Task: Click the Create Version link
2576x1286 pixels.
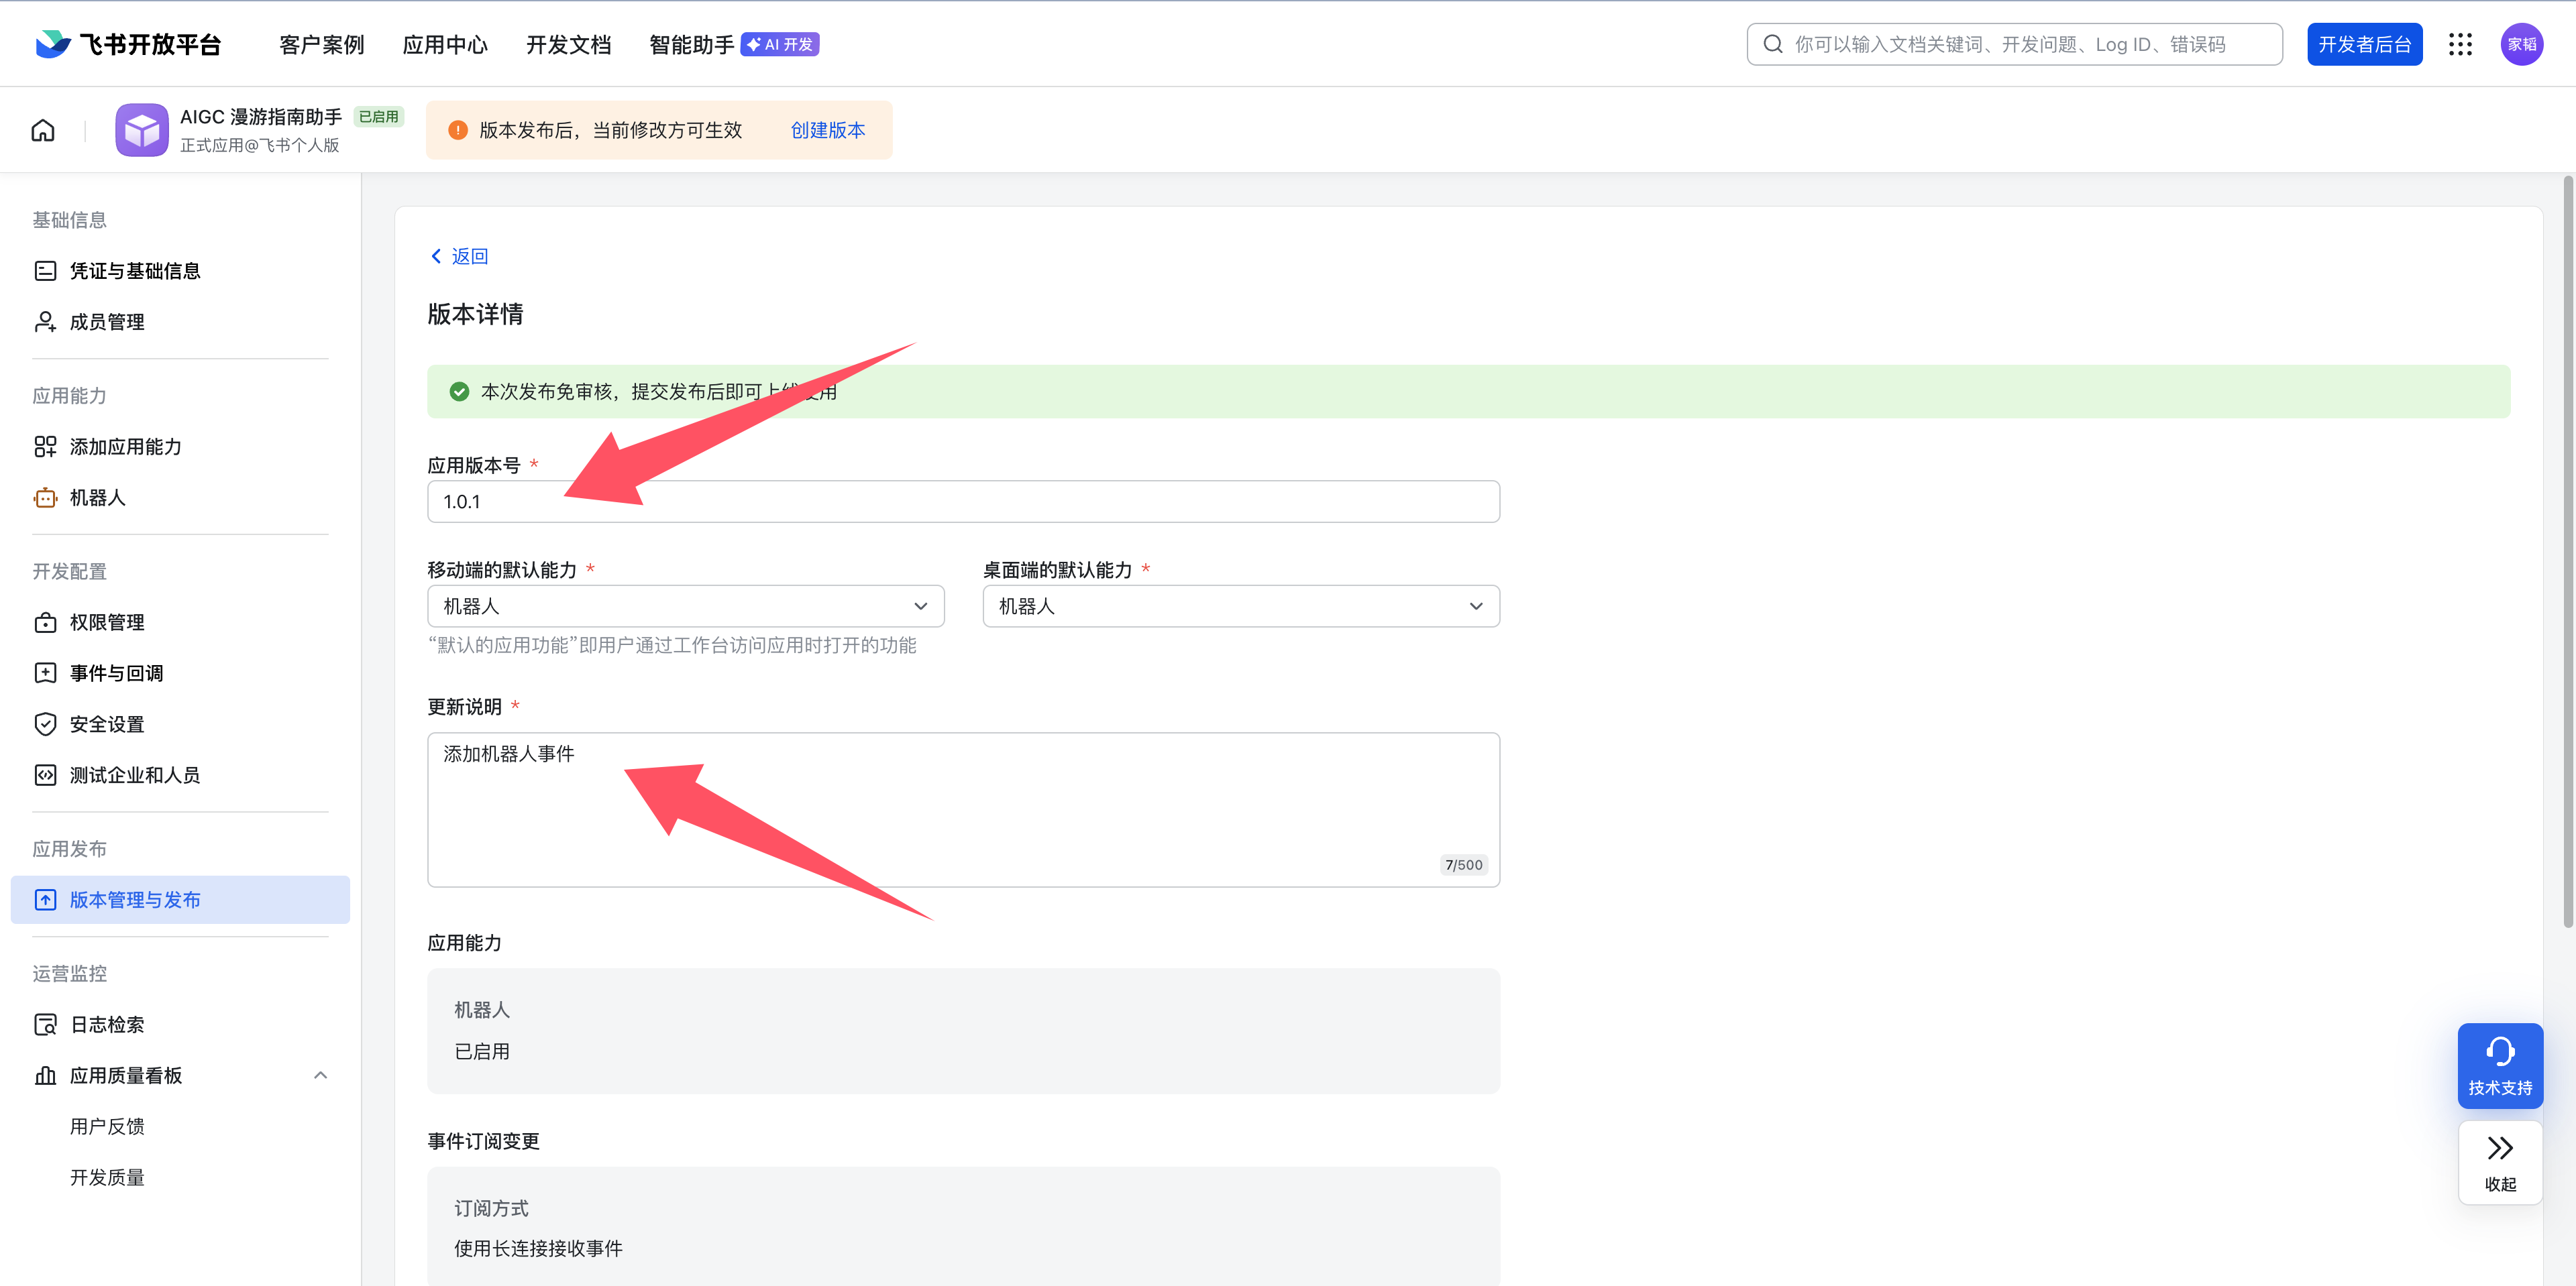Action: [x=827, y=130]
